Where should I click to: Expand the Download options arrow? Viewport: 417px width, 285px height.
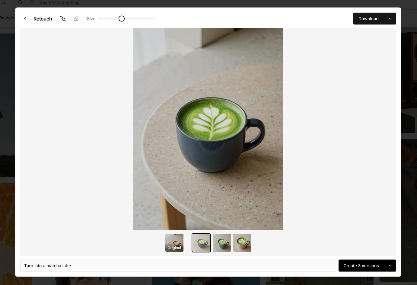(x=390, y=19)
